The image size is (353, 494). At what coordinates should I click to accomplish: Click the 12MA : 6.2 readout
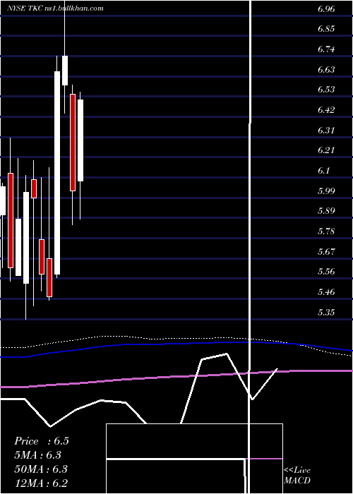click(41, 483)
